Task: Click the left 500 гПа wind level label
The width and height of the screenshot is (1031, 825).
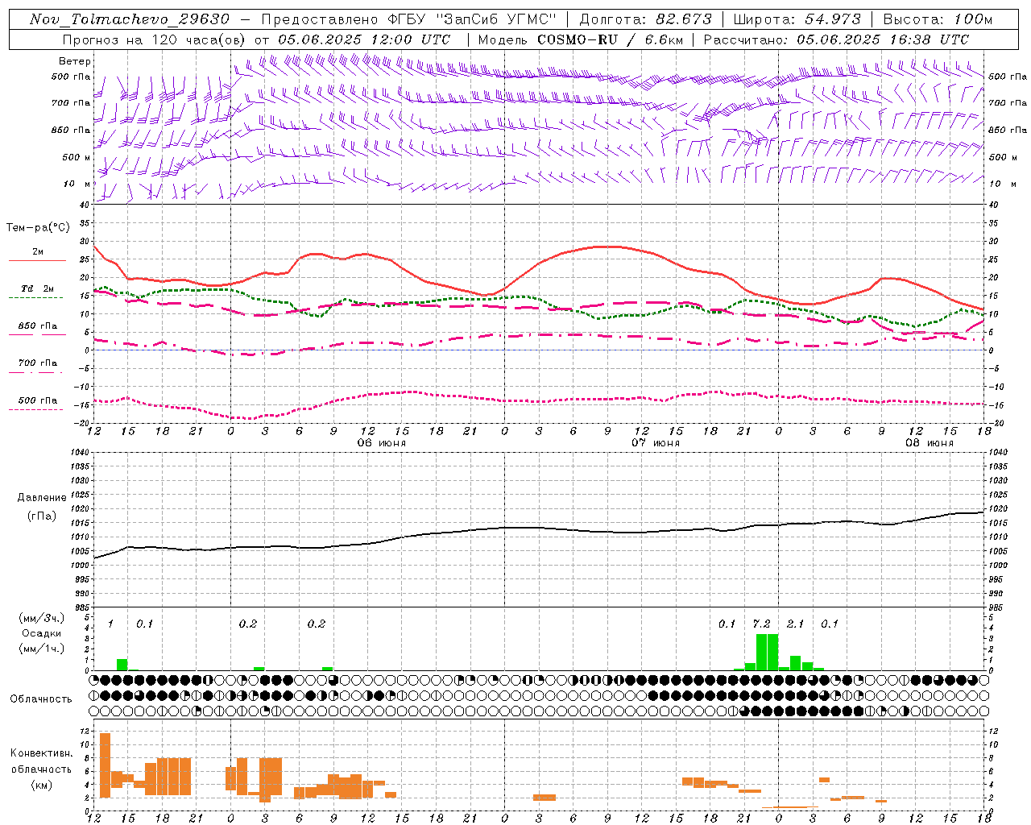Action: coord(71,77)
